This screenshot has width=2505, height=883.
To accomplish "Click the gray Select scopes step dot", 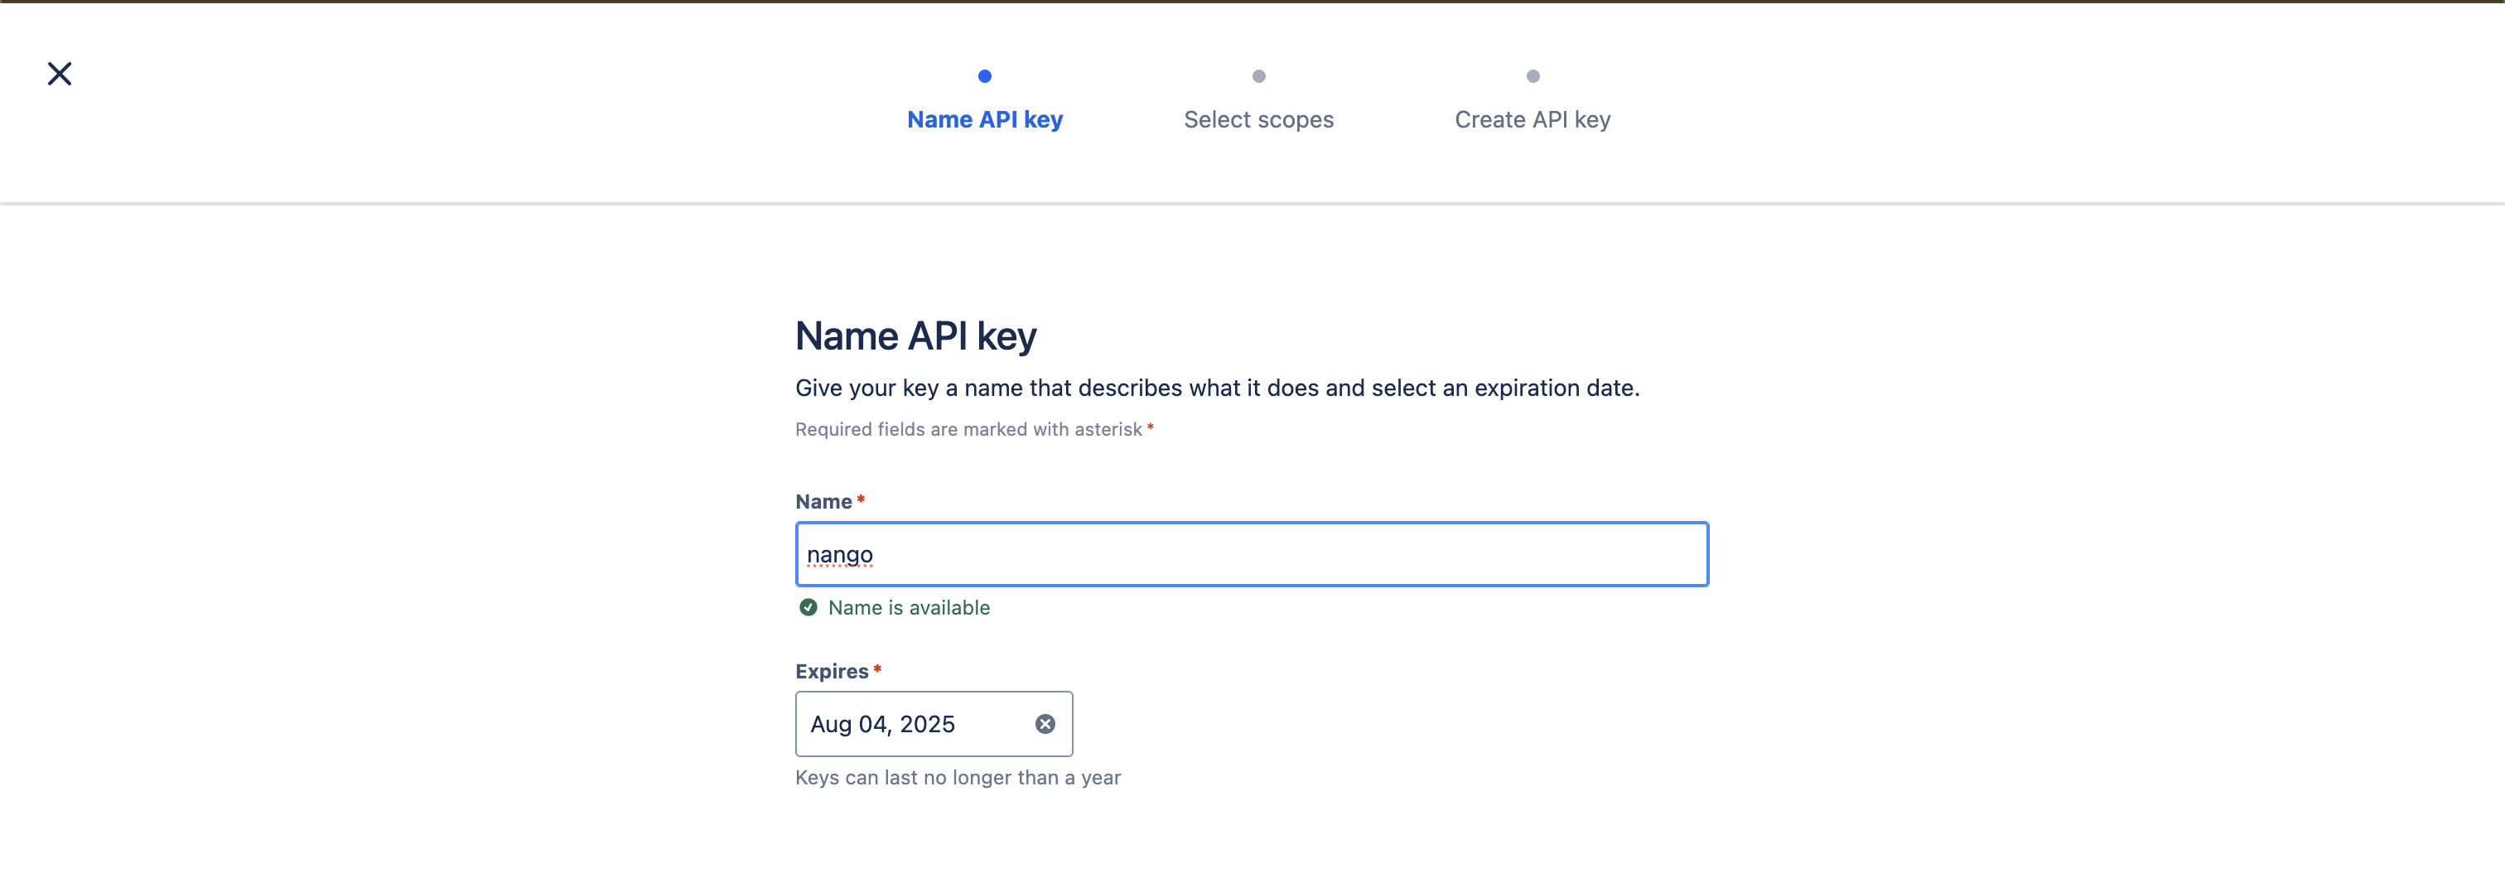I will [x=1259, y=76].
